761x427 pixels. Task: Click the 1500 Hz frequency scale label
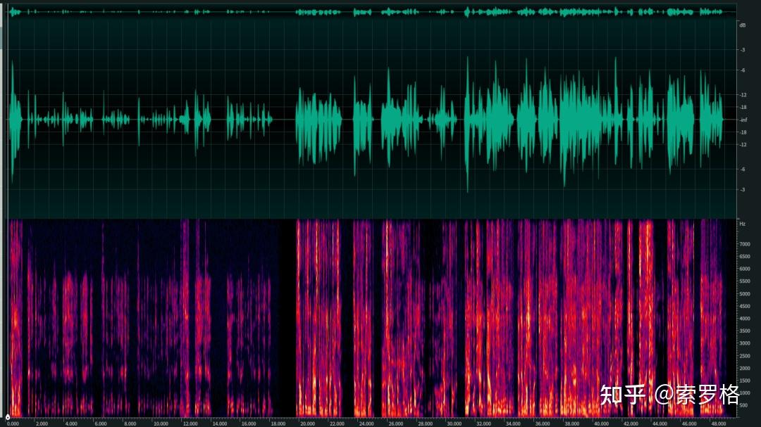(x=745, y=381)
